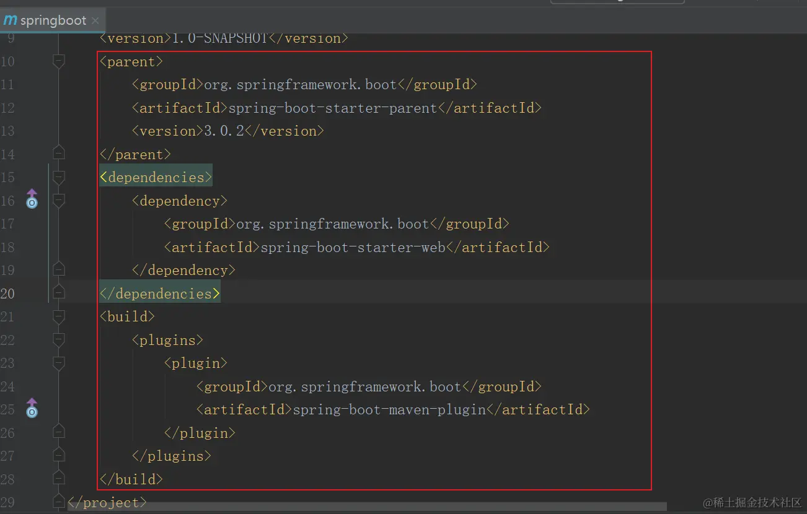Click the 1.0-SNAPSHOT version value

click(x=219, y=38)
